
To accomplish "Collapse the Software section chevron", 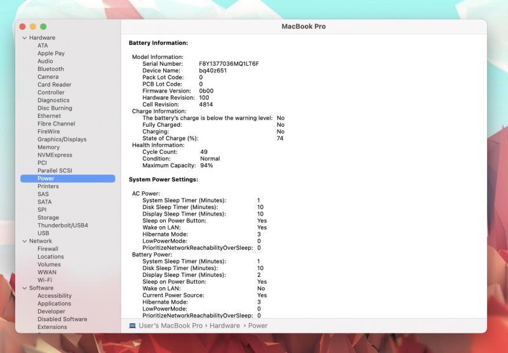I will (25, 288).
